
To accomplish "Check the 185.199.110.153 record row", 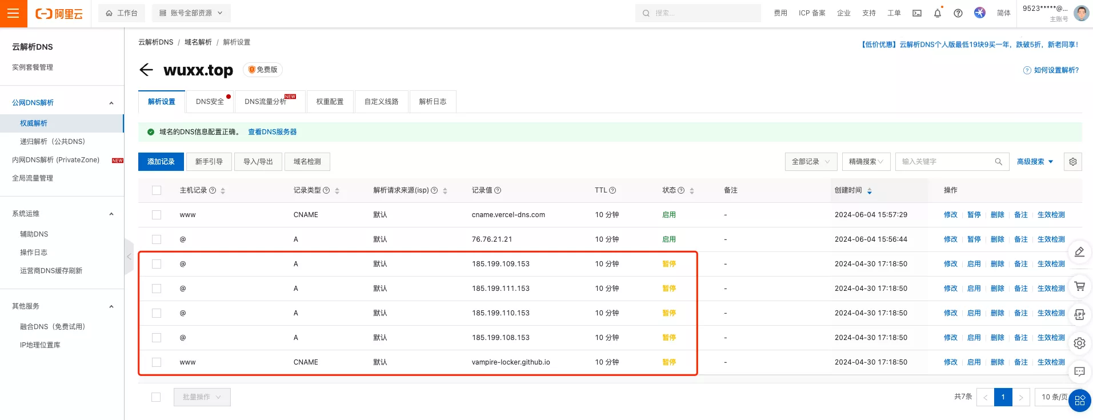I will pos(157,313).
